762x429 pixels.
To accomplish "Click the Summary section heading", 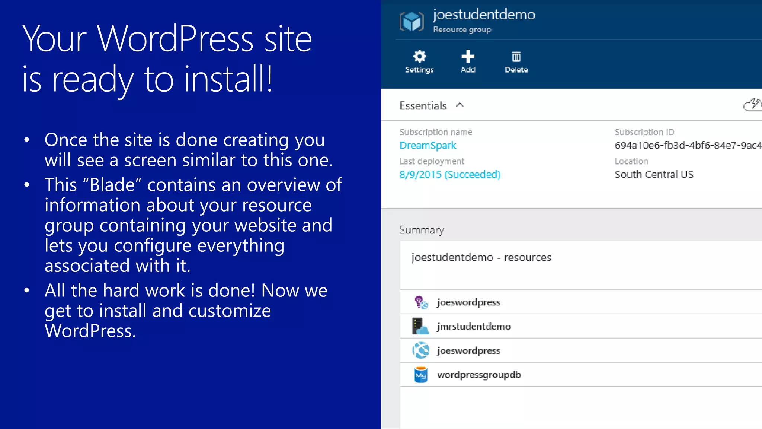I will click(x=422, y=230).
